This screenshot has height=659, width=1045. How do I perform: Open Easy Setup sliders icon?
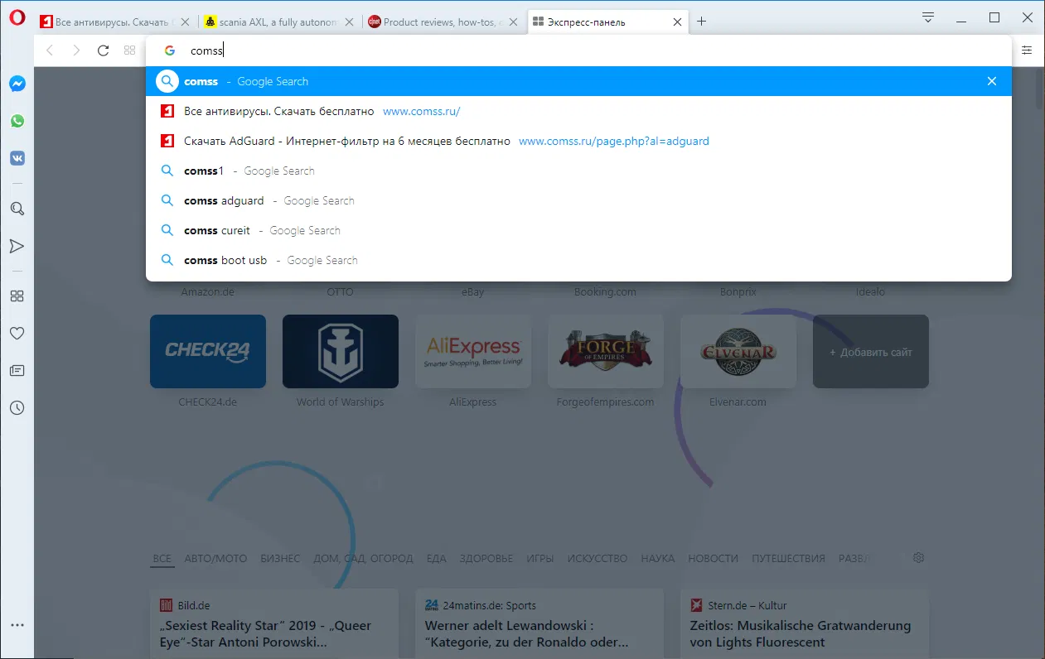[1027, 51]
